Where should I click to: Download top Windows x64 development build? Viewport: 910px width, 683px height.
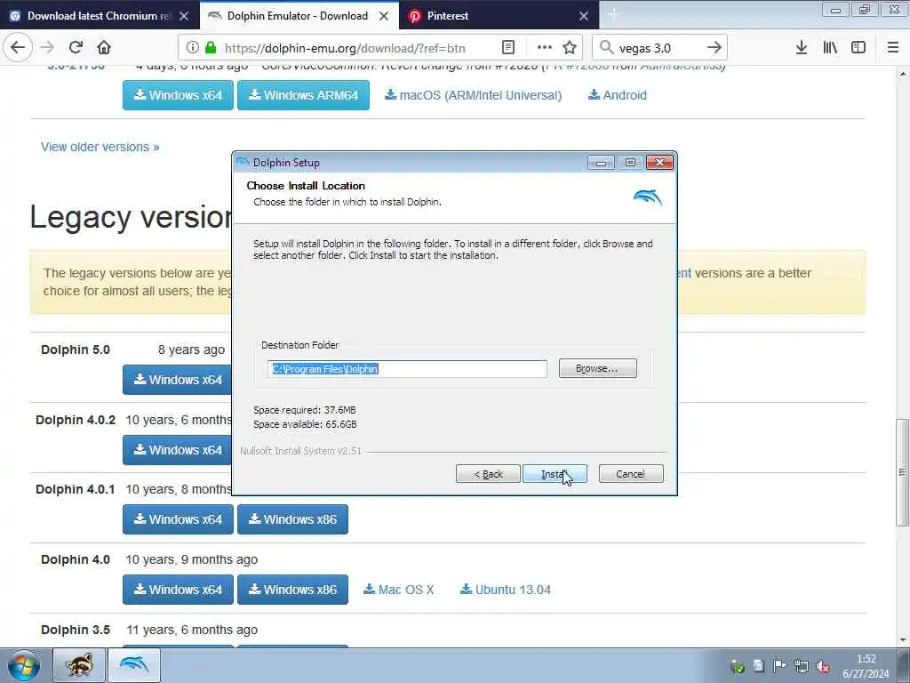pos(178,95)
